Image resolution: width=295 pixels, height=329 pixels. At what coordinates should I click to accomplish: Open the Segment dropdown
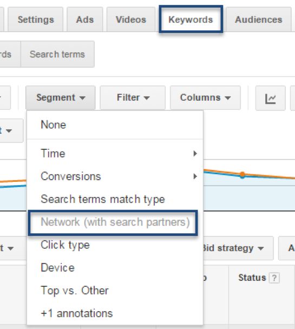[61, 98]
